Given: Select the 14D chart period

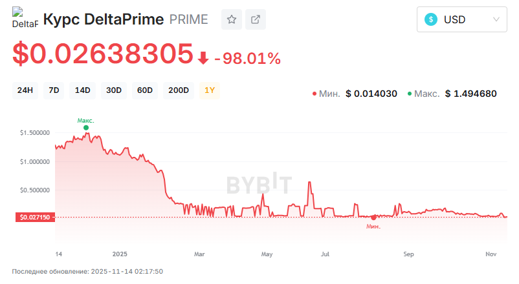Looking at the screenshot, I should point(83,90).
